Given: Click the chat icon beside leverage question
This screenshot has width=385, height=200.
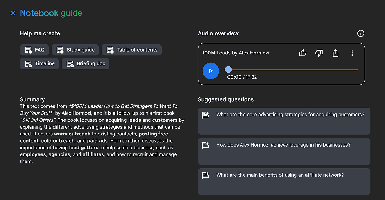Looking at the screenshot, I should pyautogui.click(x=205, y=145).
